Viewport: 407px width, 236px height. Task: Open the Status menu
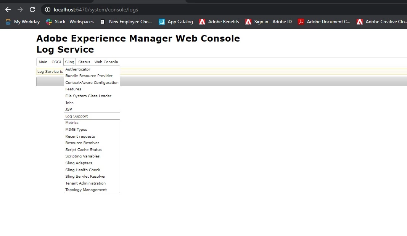coord(84,62)
